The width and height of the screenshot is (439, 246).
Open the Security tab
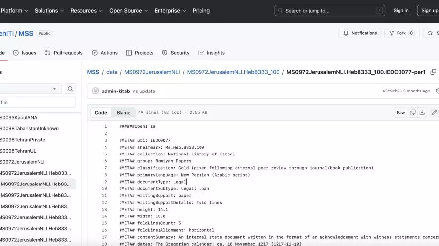coord(176,53)
